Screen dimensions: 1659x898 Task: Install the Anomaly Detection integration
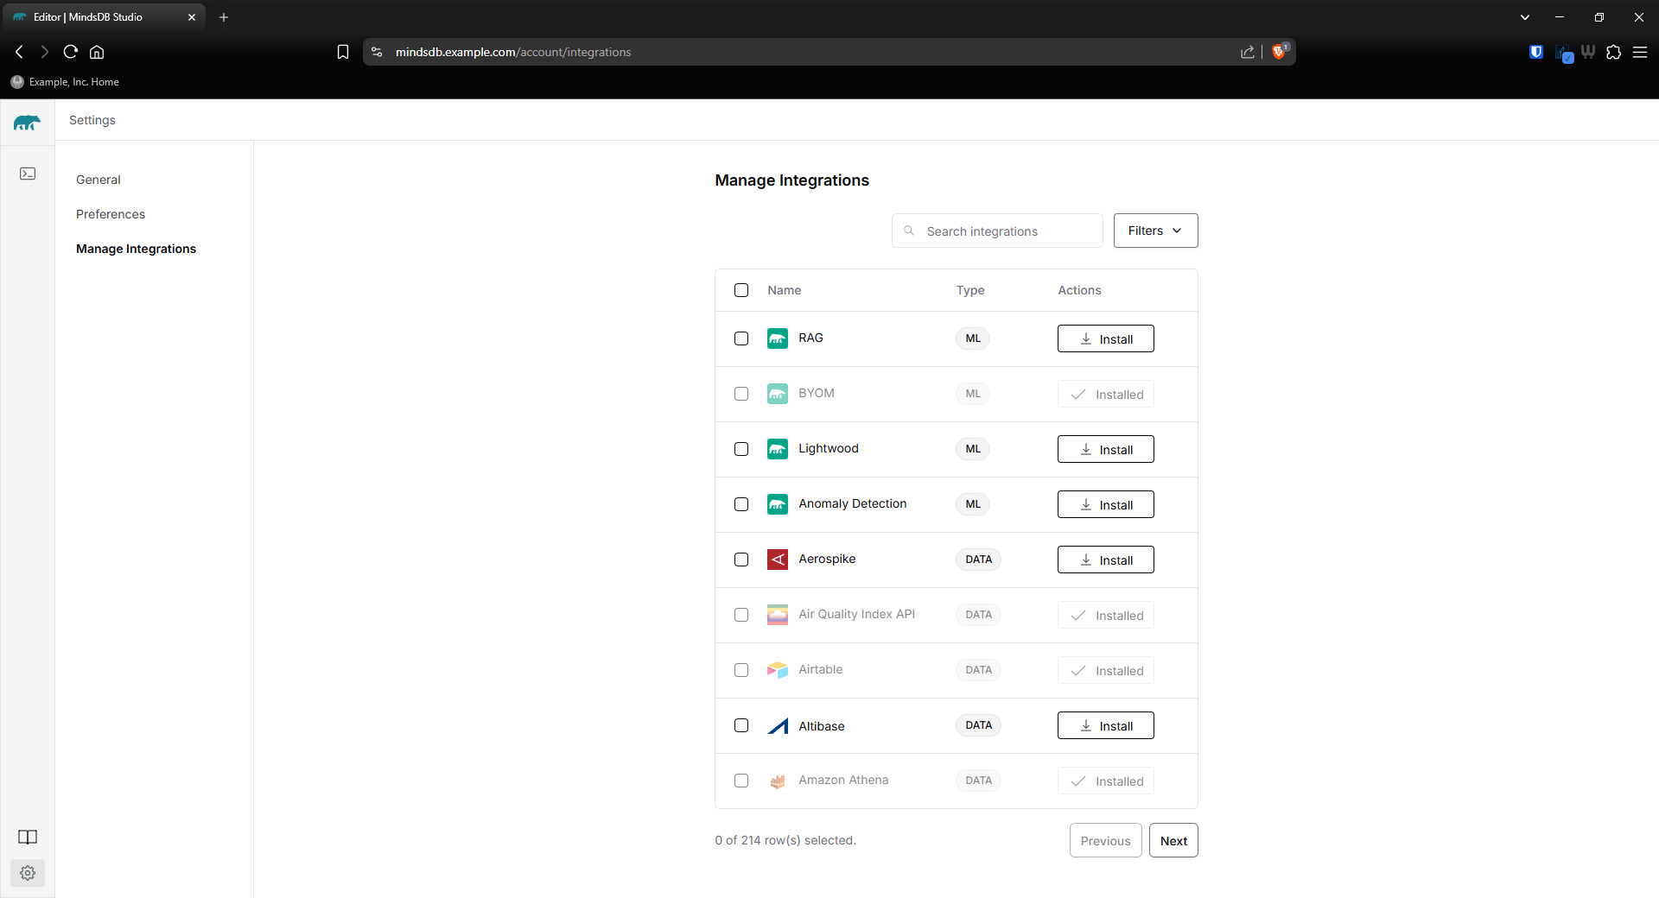click(1105, 504)
